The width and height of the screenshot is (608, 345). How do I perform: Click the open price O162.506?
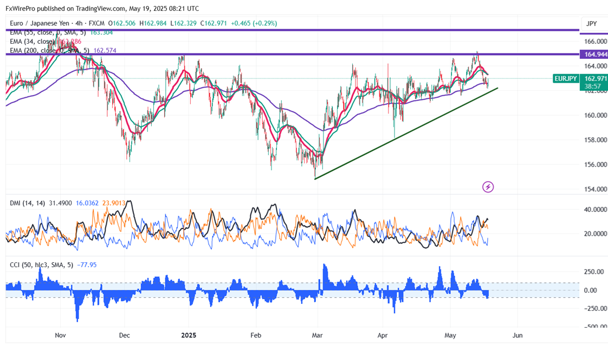[122, 23]
